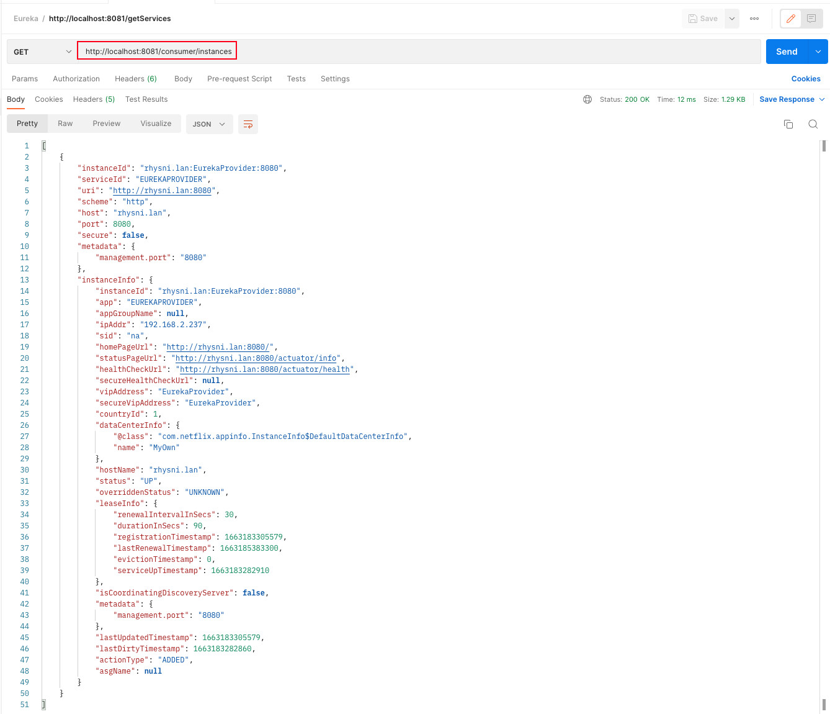
Task: Click the Status: 200 OK indicator
Action: (624, 99)
